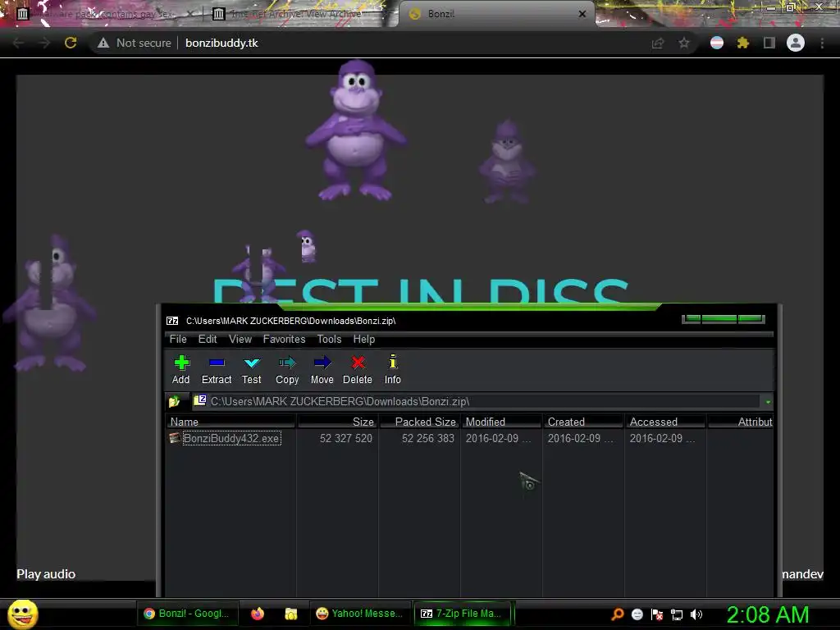Open the Chrome Extensions puzzle icon
Image resolution: width=840 pixels, height=630 pixels.
click(x=742, y=43)
